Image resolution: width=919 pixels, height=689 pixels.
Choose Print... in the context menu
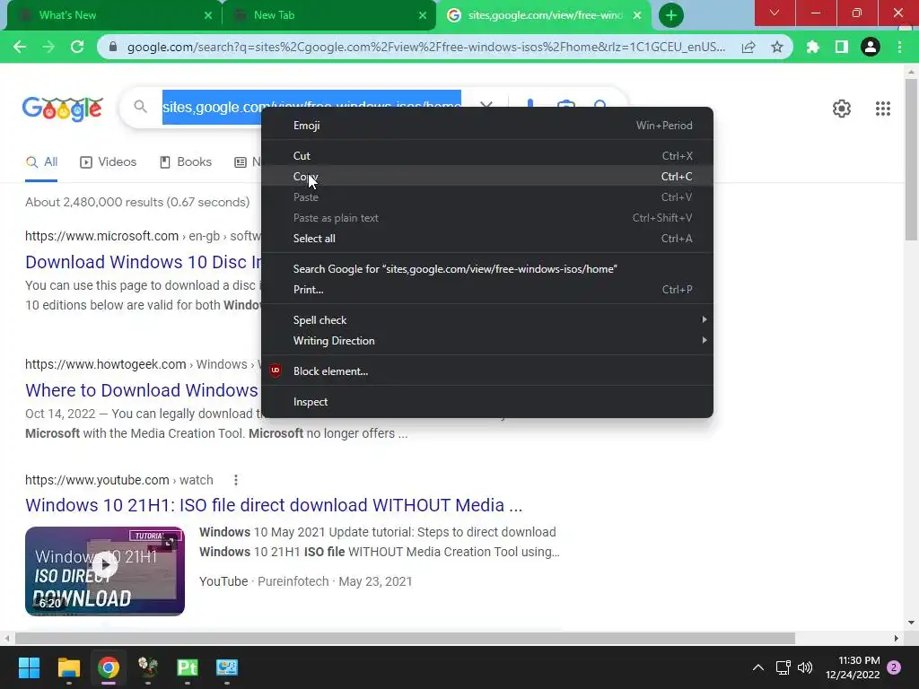pyautogui.click(x=487, y=290)
